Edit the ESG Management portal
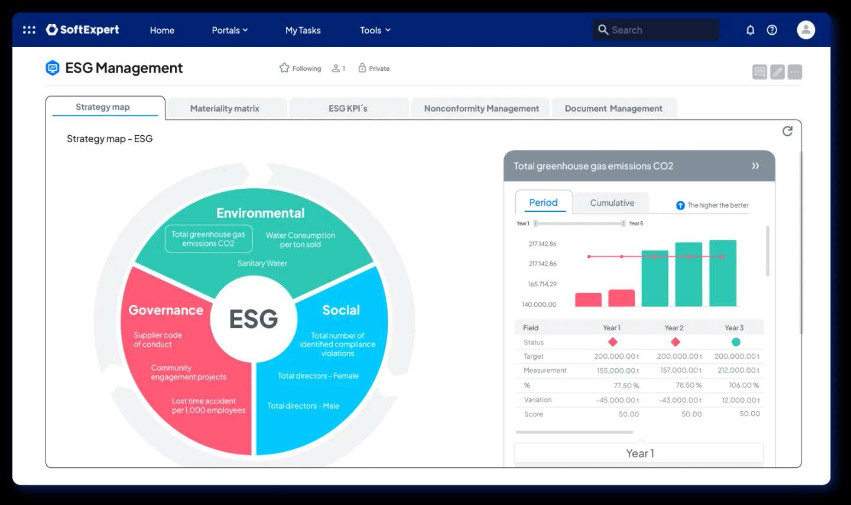851x505 pixels. coord(777,71)
